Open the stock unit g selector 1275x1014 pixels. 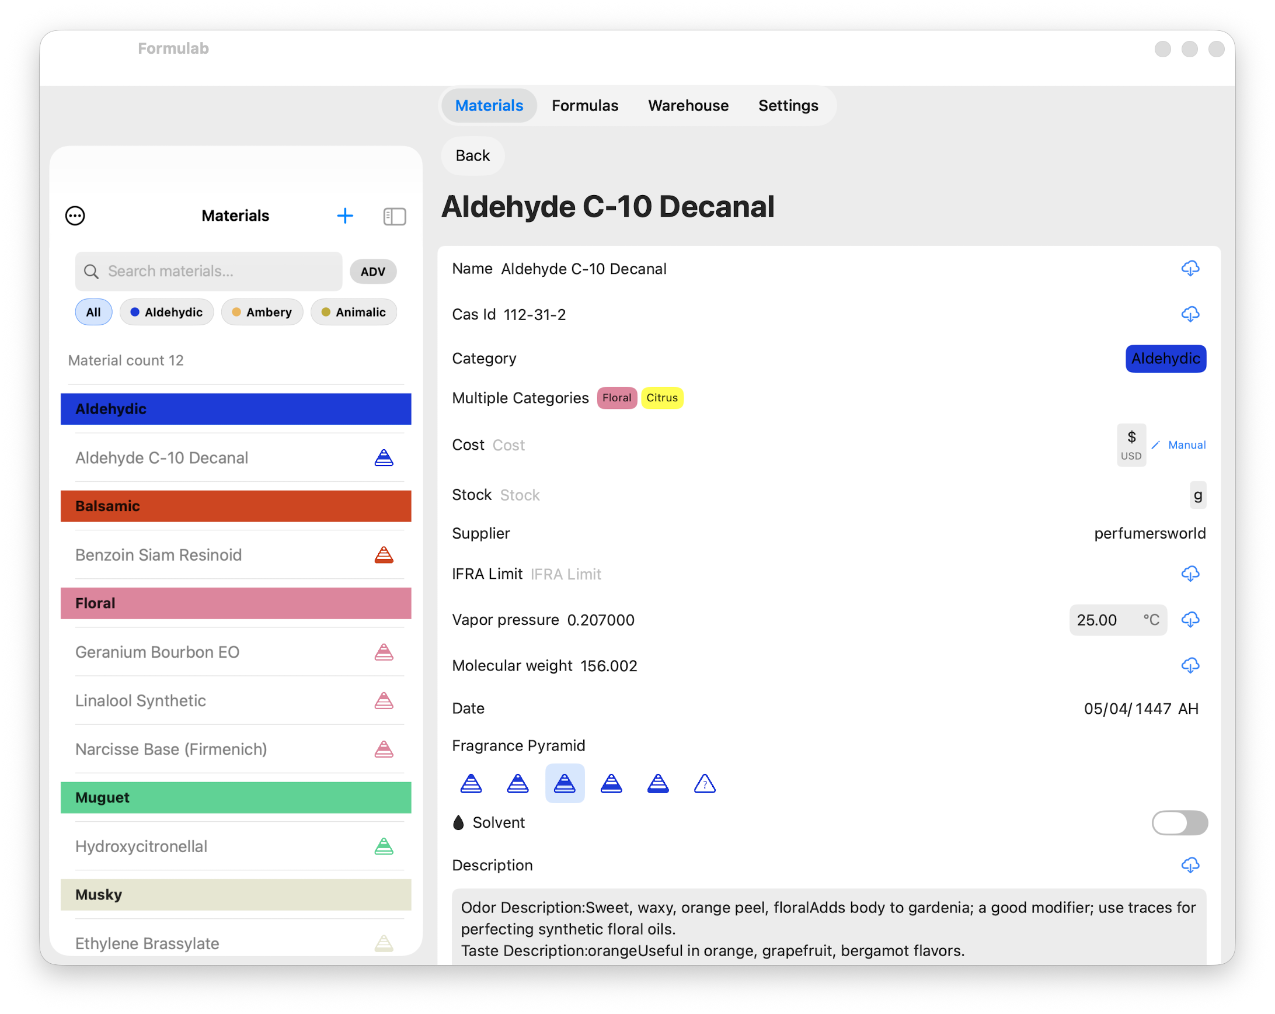(1197, 495)
